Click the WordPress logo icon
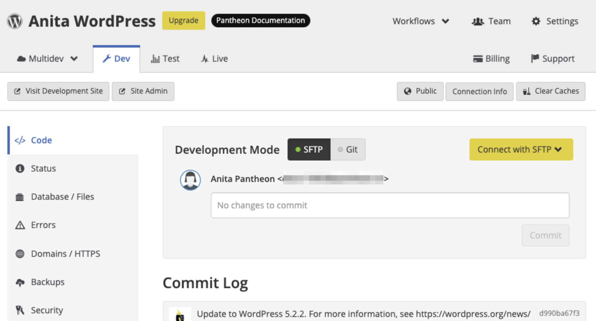 pyautogui.click(x=15, y=21)
